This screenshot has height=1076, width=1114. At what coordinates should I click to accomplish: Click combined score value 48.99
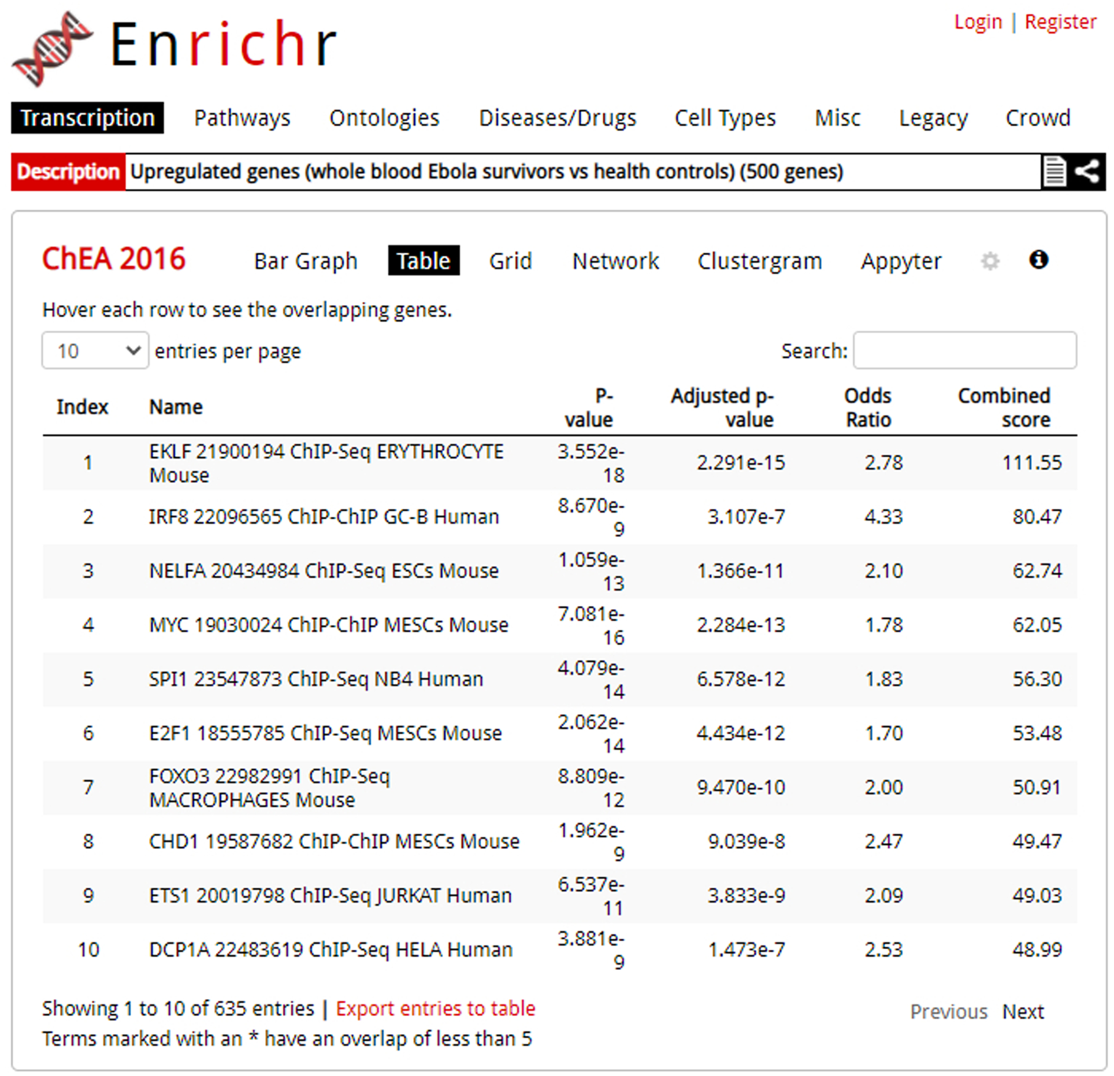coord(1037,950)
